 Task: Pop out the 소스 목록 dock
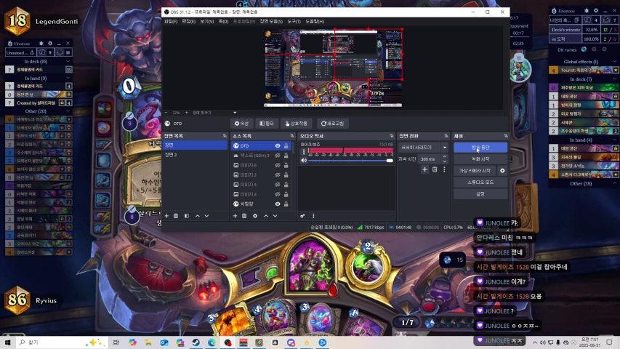292,136
